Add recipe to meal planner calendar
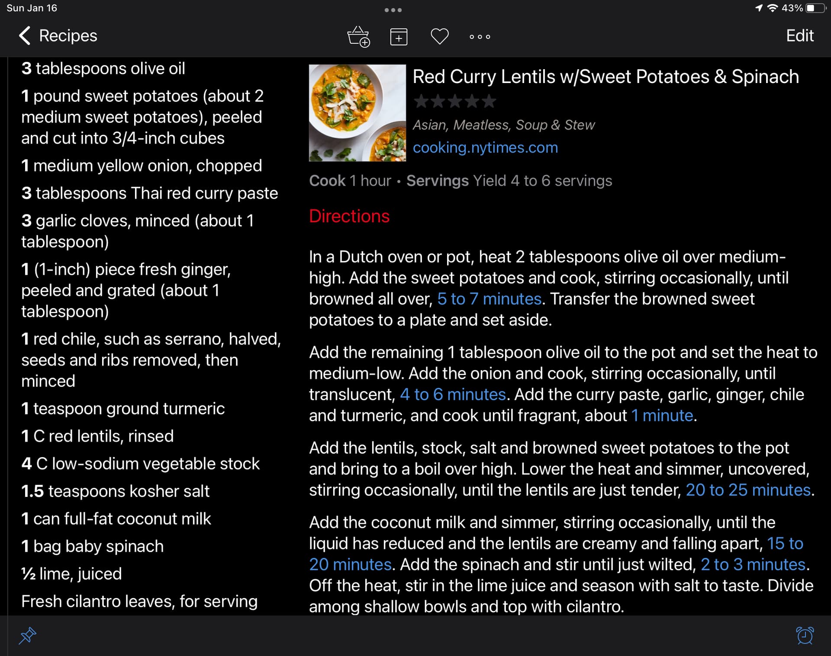This screenshot has height=656, width=831. [399, 37]
